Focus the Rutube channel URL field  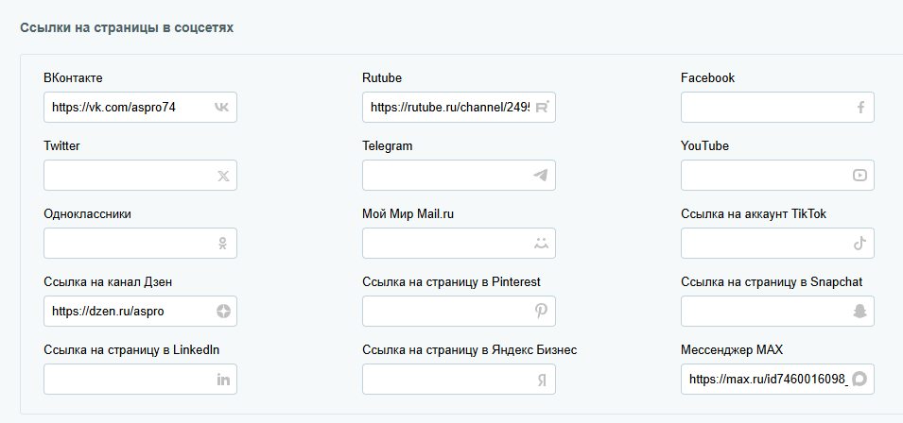click(446, 108)
